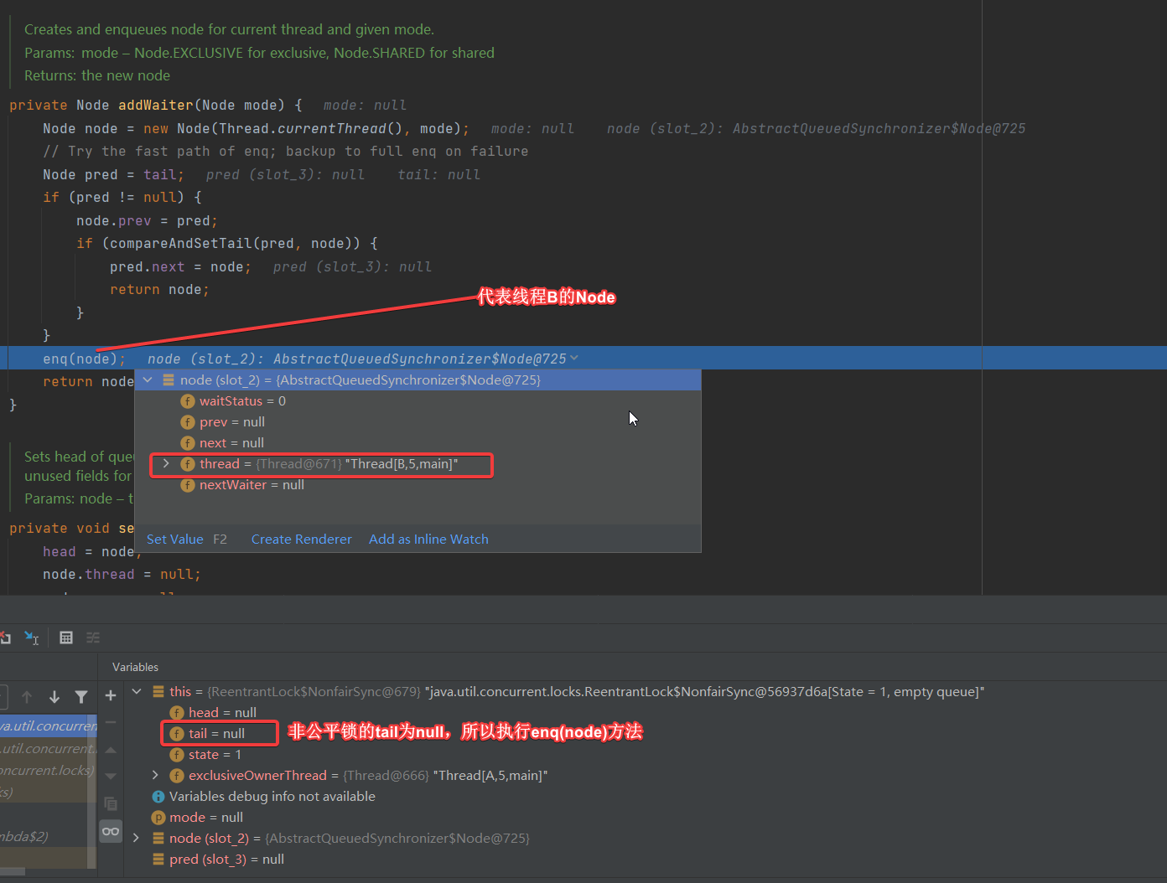The height and width of the screenshot is (883, 1167).
Task: Click the field icon of exclusiveOwnerThread
Action: point(177,776)
